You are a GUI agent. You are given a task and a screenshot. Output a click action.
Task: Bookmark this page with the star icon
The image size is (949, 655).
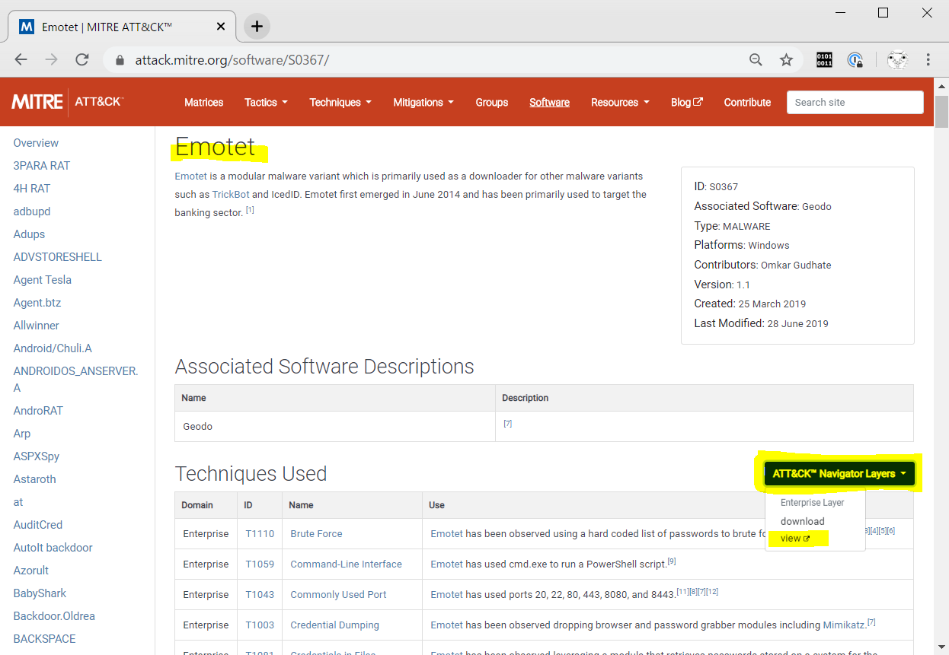pos(787,59)
